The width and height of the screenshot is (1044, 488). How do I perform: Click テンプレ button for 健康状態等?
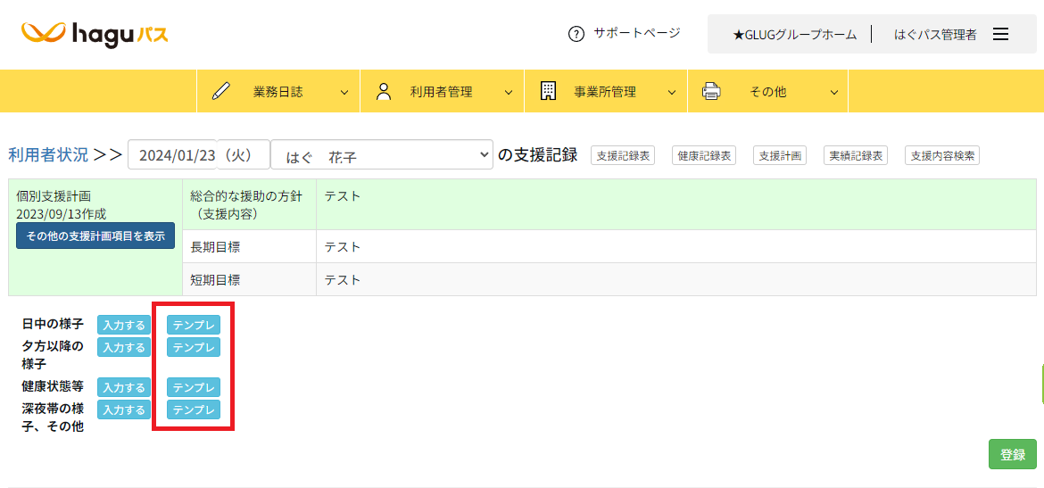(194, 387)
